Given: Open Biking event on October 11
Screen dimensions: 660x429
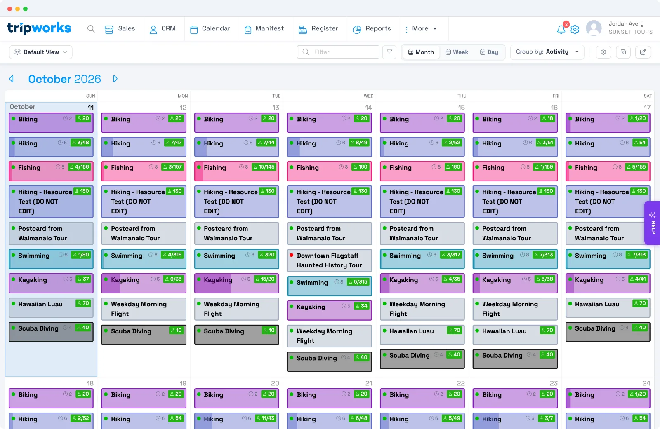Looking at the screenshot, I should 51,122.
